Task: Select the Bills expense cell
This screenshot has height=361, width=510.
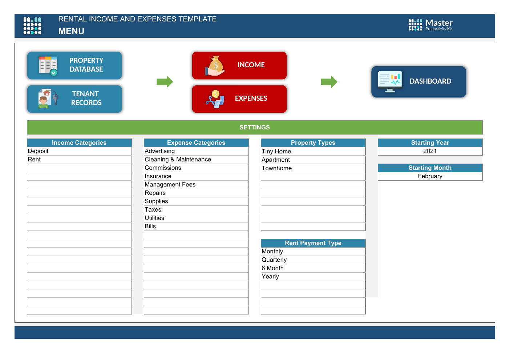Action: point(196,226)
